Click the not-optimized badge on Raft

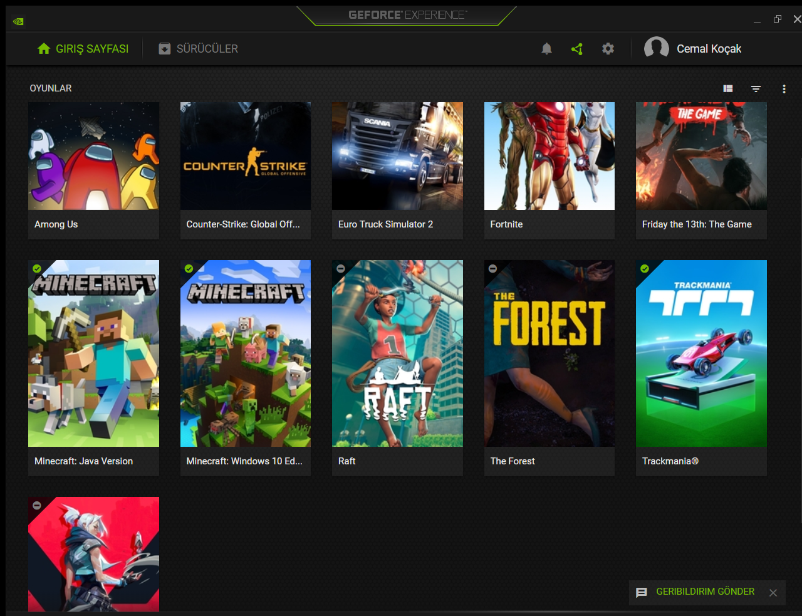(341, 269)
